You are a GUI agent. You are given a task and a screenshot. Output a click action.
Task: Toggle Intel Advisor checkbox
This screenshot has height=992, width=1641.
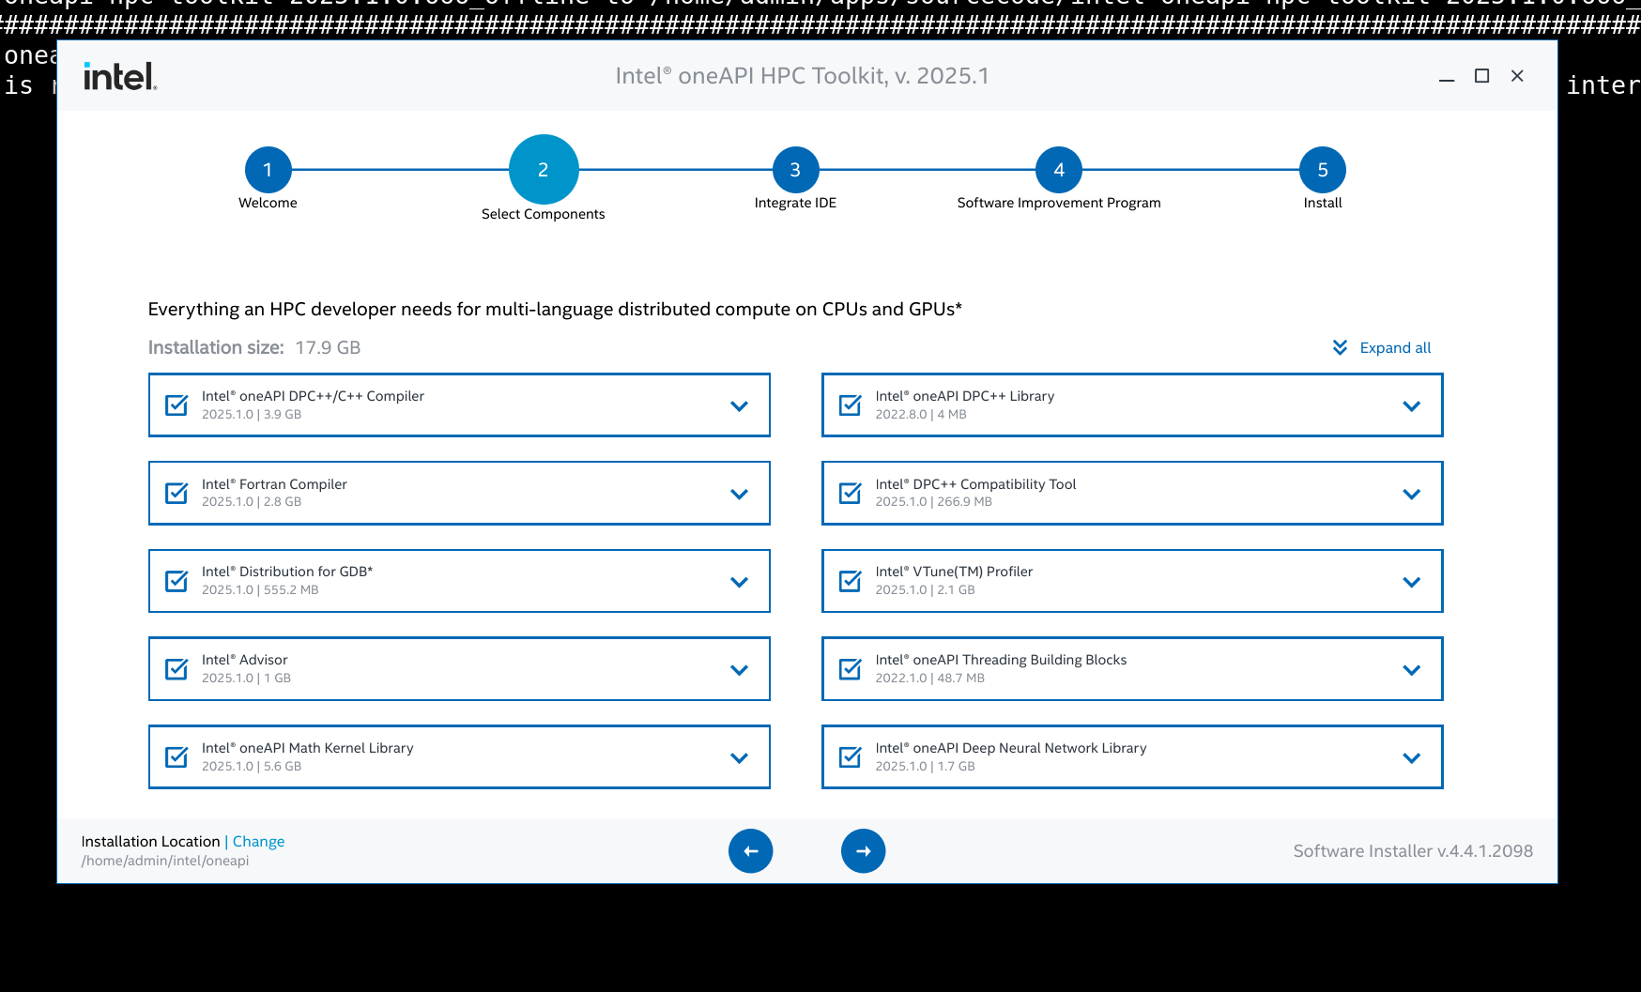coord(176,669)
